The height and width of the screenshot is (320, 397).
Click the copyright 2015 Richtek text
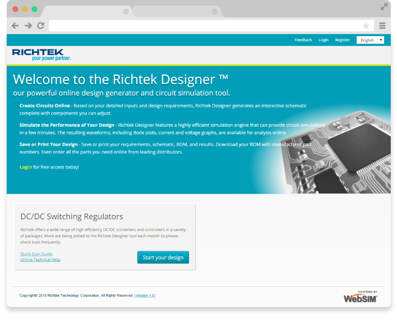76,296
